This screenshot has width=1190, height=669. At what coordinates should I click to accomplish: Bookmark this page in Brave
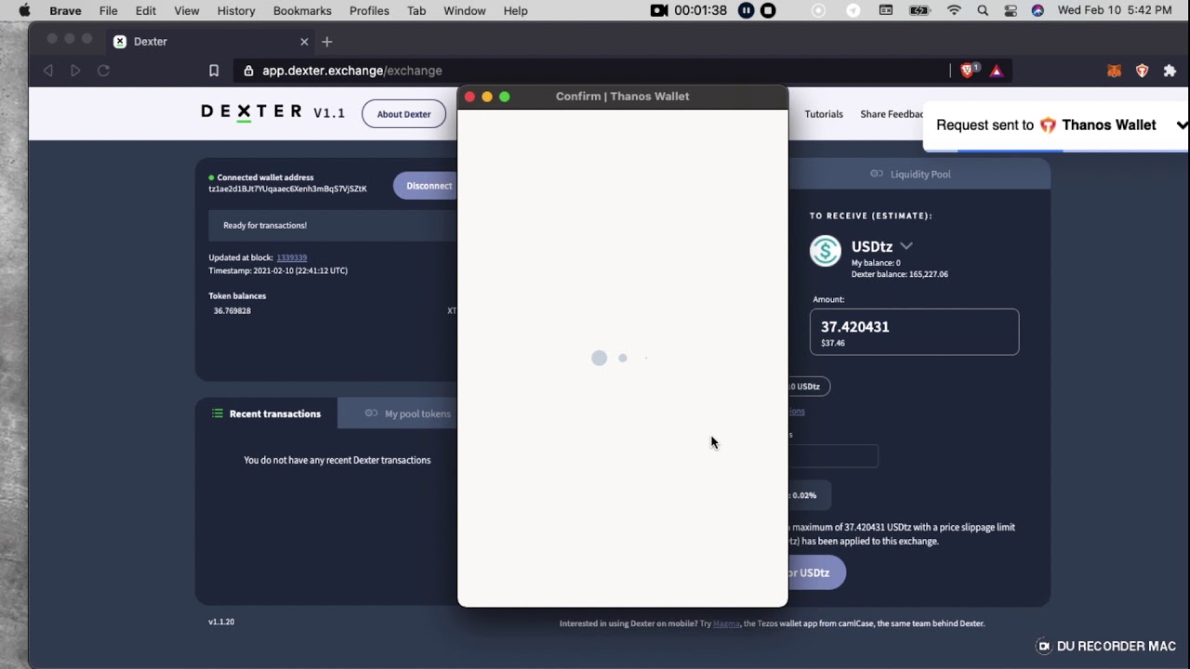(214, 71)
